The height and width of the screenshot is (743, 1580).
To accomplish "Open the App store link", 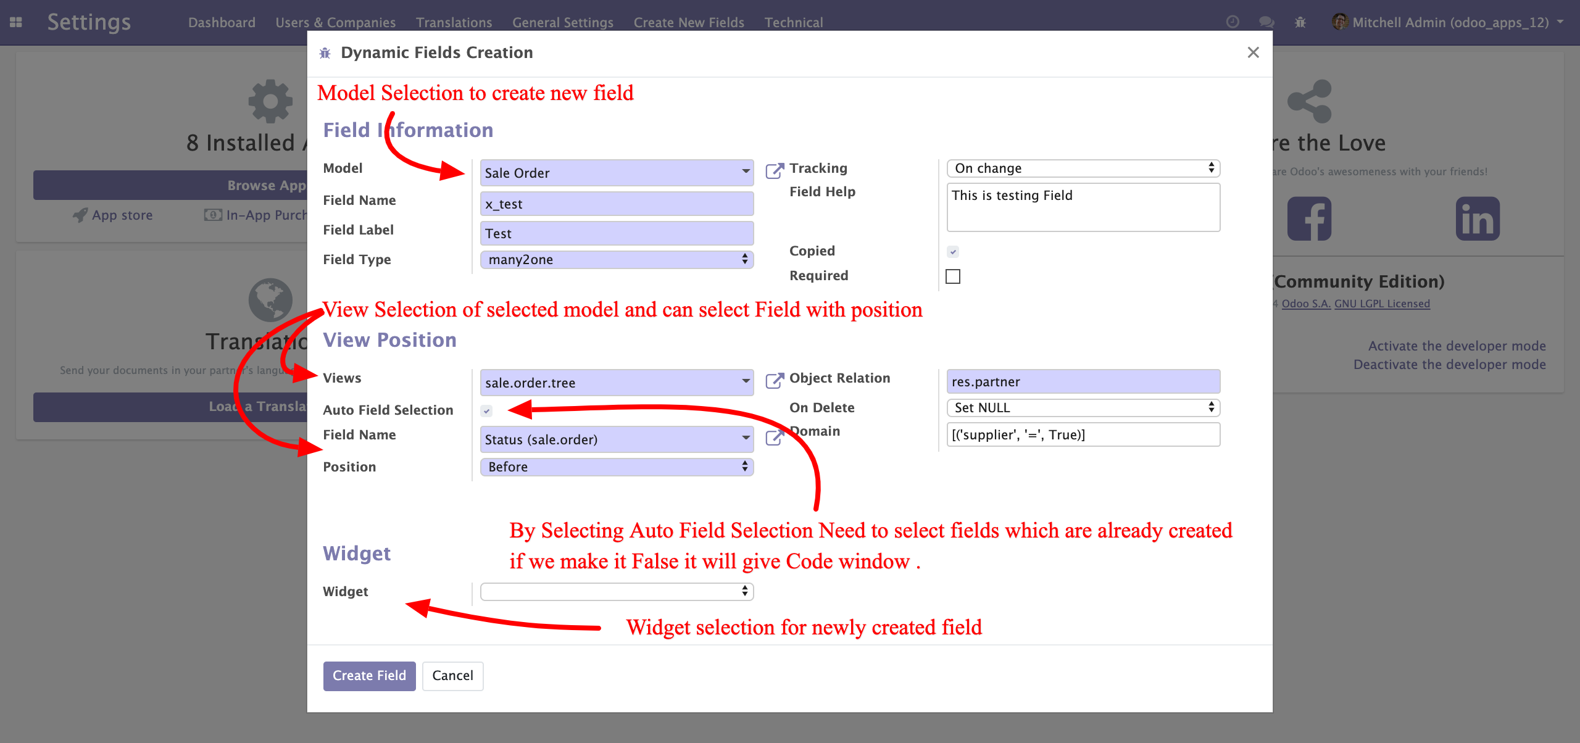I will 113,215.
